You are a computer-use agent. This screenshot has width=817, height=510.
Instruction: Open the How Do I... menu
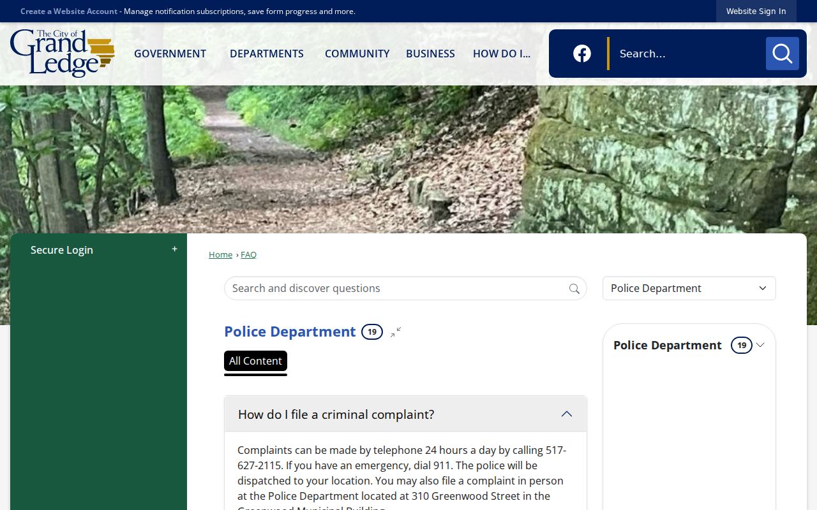tap(502, 54)
